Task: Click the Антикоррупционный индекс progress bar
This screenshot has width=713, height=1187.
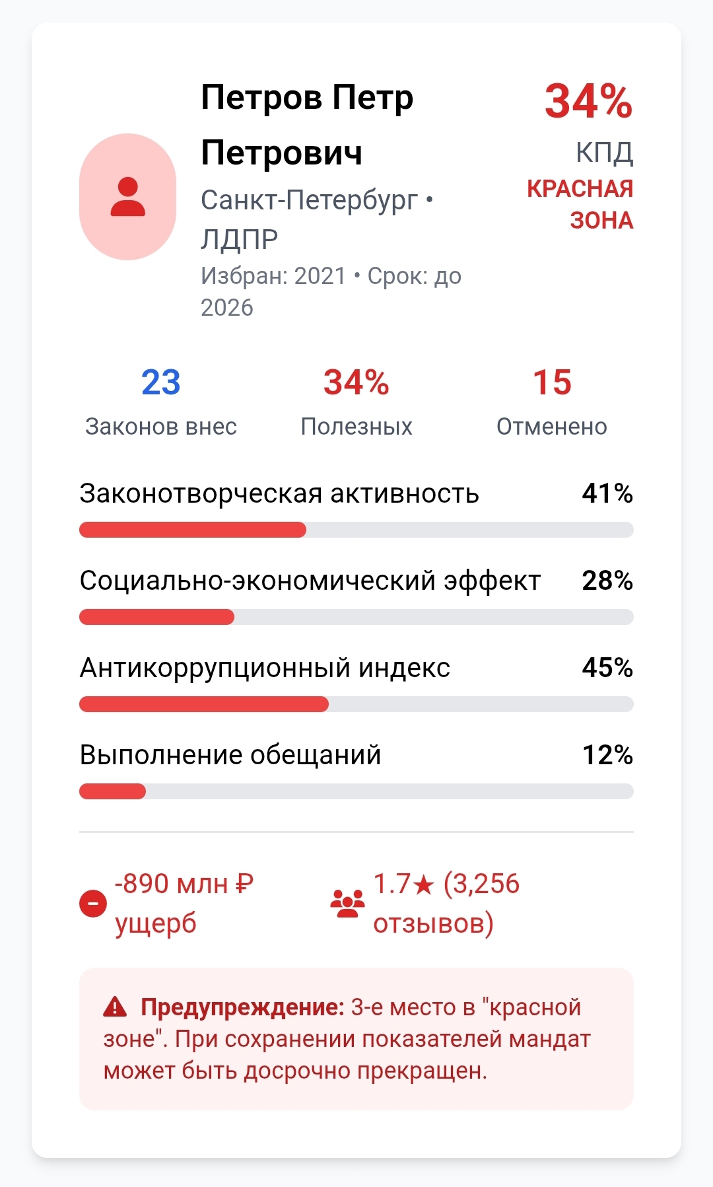Action: tap(356, 704)
